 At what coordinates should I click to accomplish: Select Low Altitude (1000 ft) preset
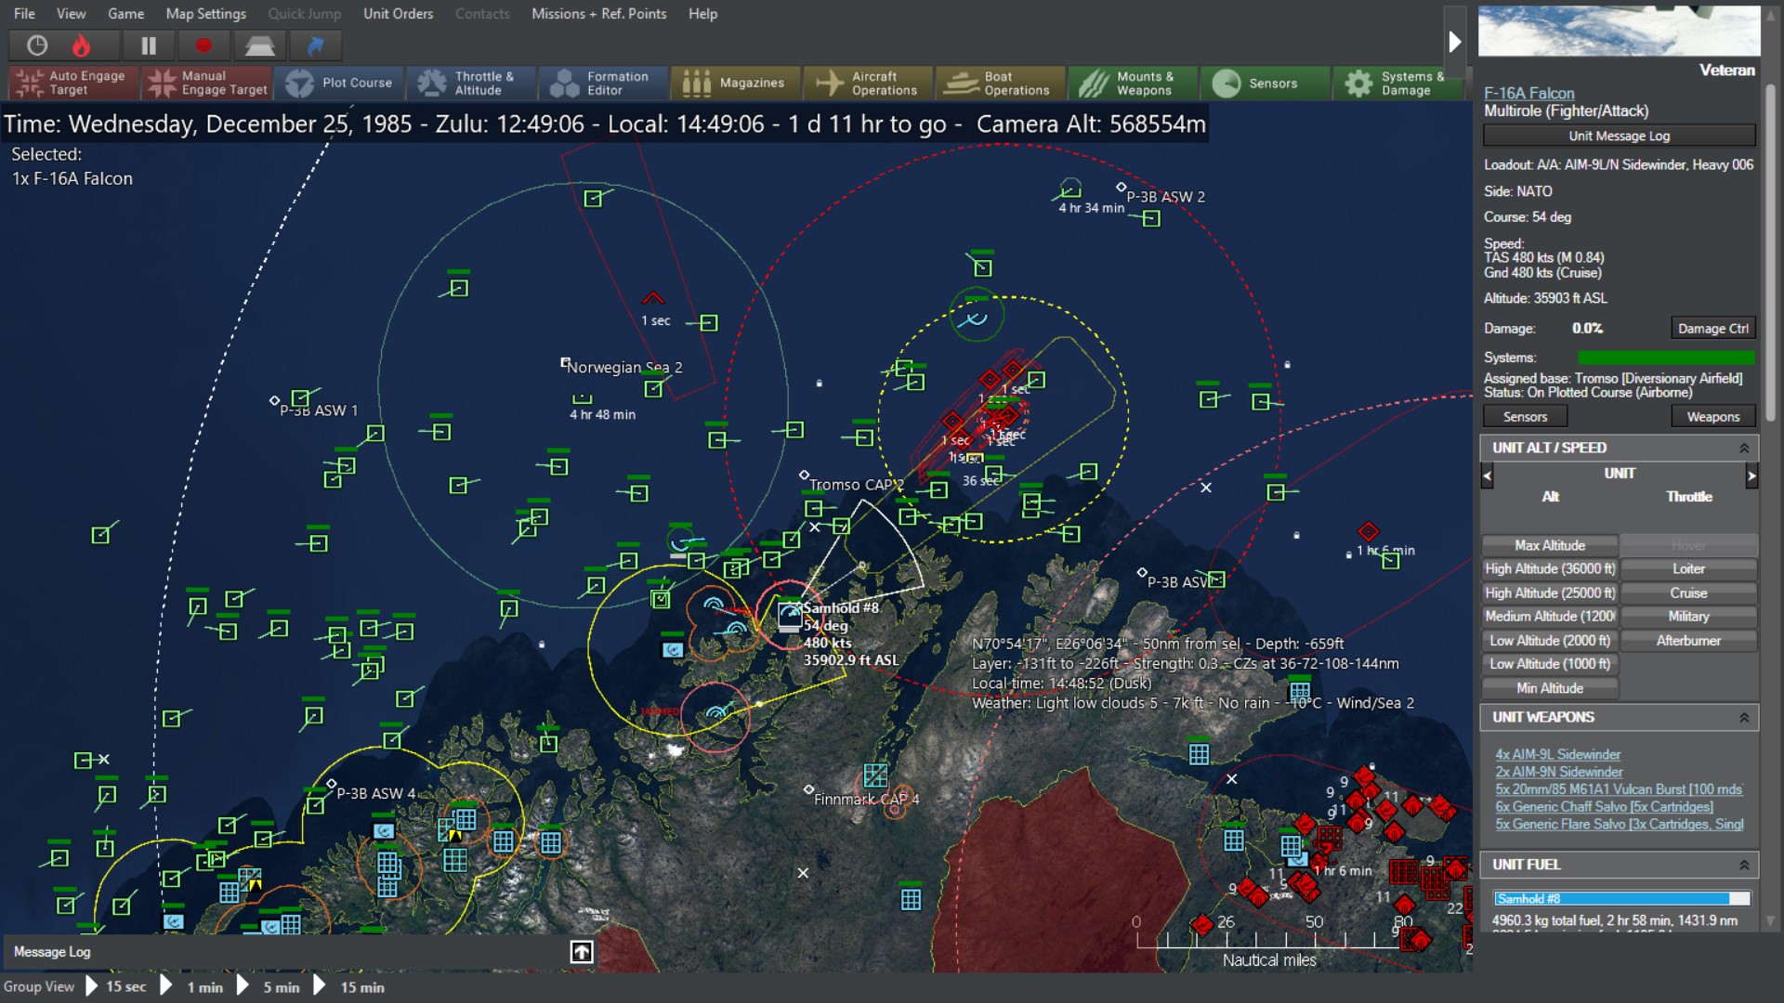[x=1550, y=664]
